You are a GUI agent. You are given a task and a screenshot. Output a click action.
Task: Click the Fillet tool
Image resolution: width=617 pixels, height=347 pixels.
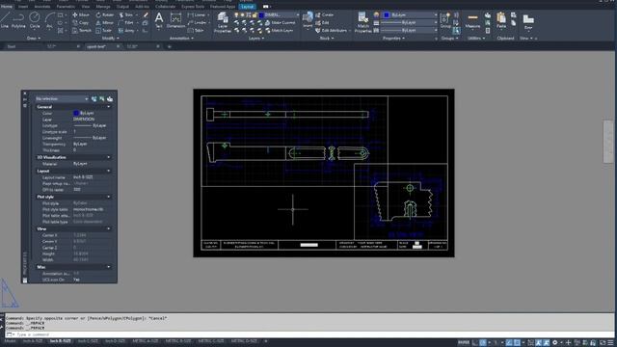[126, 23]
